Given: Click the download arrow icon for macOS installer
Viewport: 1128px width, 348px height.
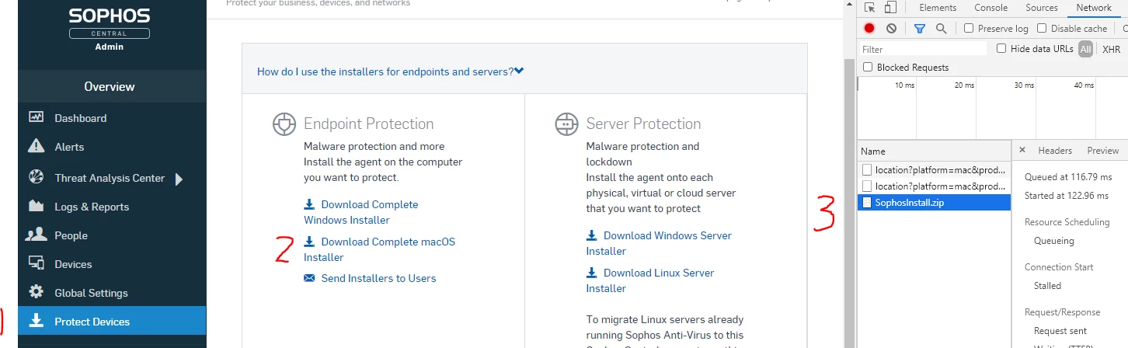Looking at the screenshot, I should coord(309,242).
